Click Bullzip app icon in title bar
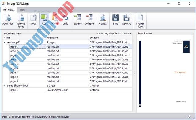The height and width of the screenshot is (120, 196). tap(4, 3)
